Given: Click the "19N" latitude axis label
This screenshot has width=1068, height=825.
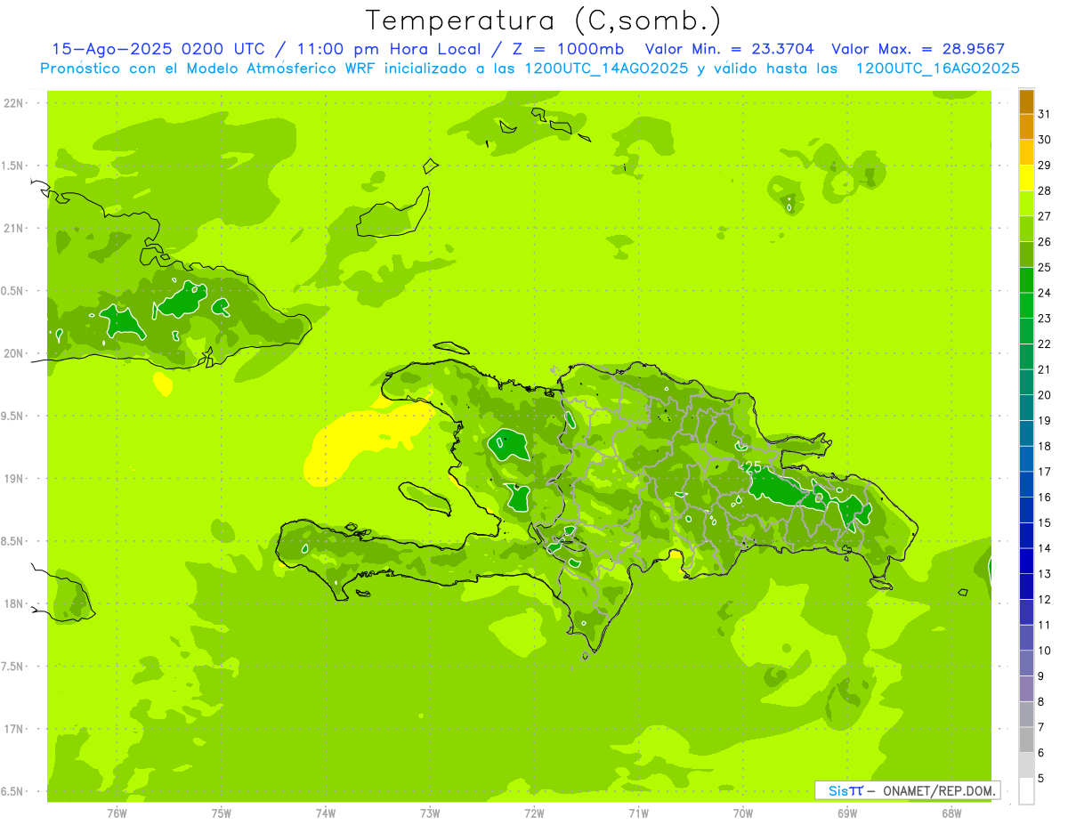Looking at the screenshot, I should (x=13, y=479).
